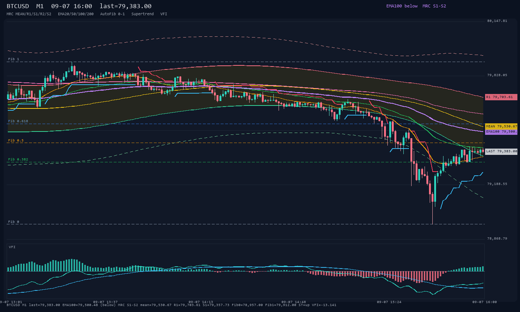The image size is (520, 312).
Task: Click the Supertrend legend entry
Action: click(143, 14)
